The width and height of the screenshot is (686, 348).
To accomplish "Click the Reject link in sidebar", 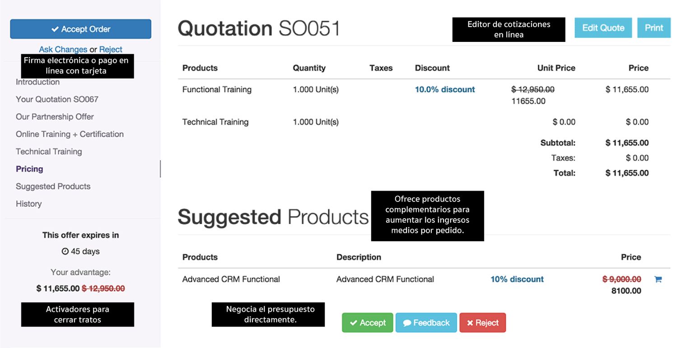I will (111, 50).
